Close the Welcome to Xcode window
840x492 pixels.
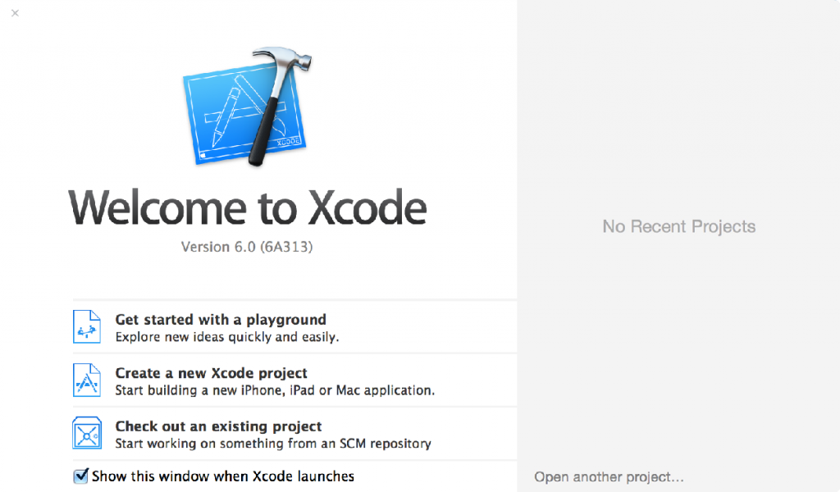point(15,13)
